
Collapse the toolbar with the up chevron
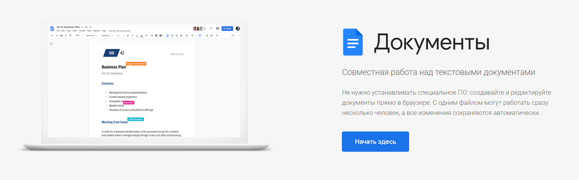click(x=240, y=36)
